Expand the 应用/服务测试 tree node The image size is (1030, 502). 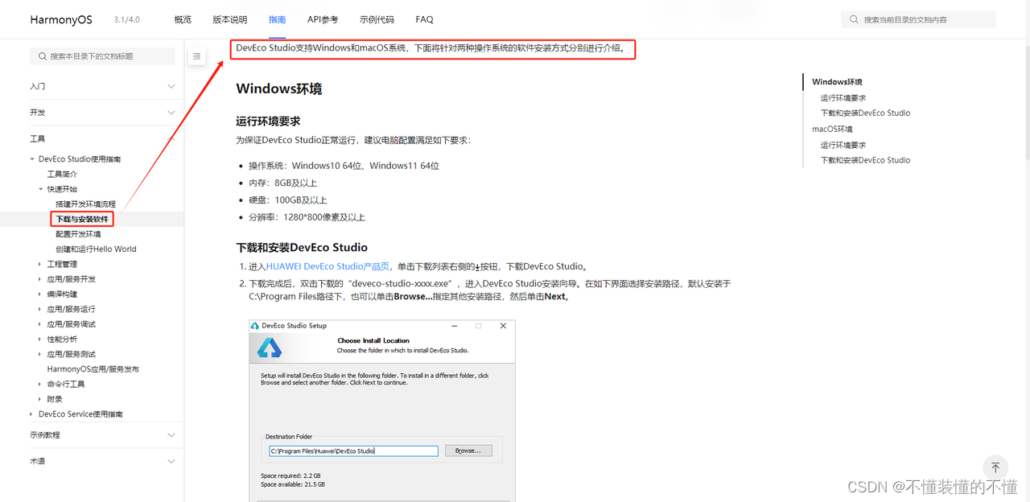point(41,354)
